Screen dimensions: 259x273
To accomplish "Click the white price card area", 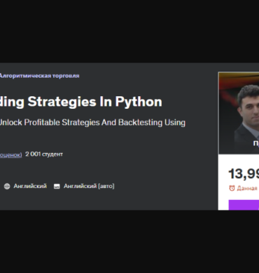I will (239, 182).
